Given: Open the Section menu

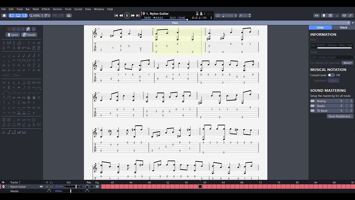Looking at the screenshot, I should click(57, 9).
